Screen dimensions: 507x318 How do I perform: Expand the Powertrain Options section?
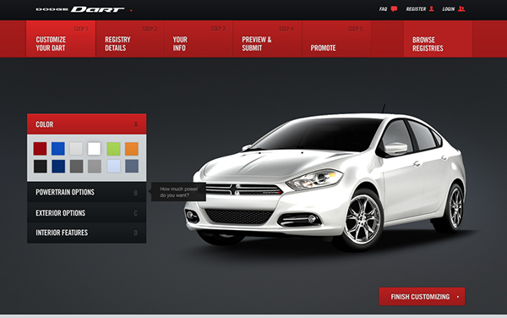pos(87,192)
